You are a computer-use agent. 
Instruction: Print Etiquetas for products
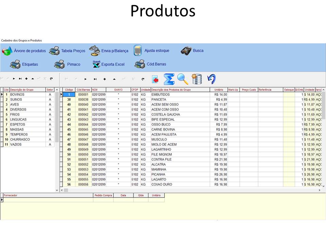point(29,64)
